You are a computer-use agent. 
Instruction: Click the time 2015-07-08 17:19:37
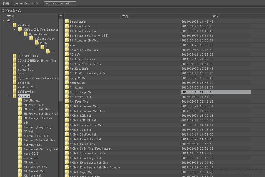click(197, 87)
